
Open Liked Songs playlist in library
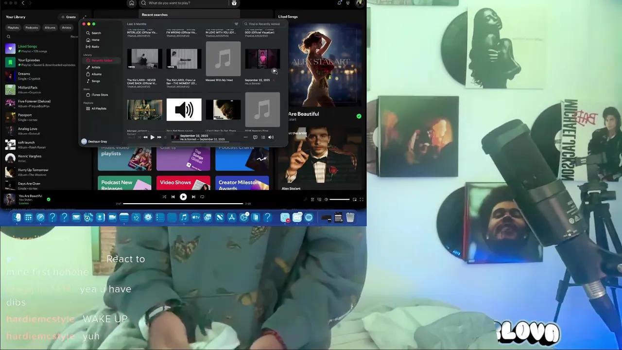[41, 49]
